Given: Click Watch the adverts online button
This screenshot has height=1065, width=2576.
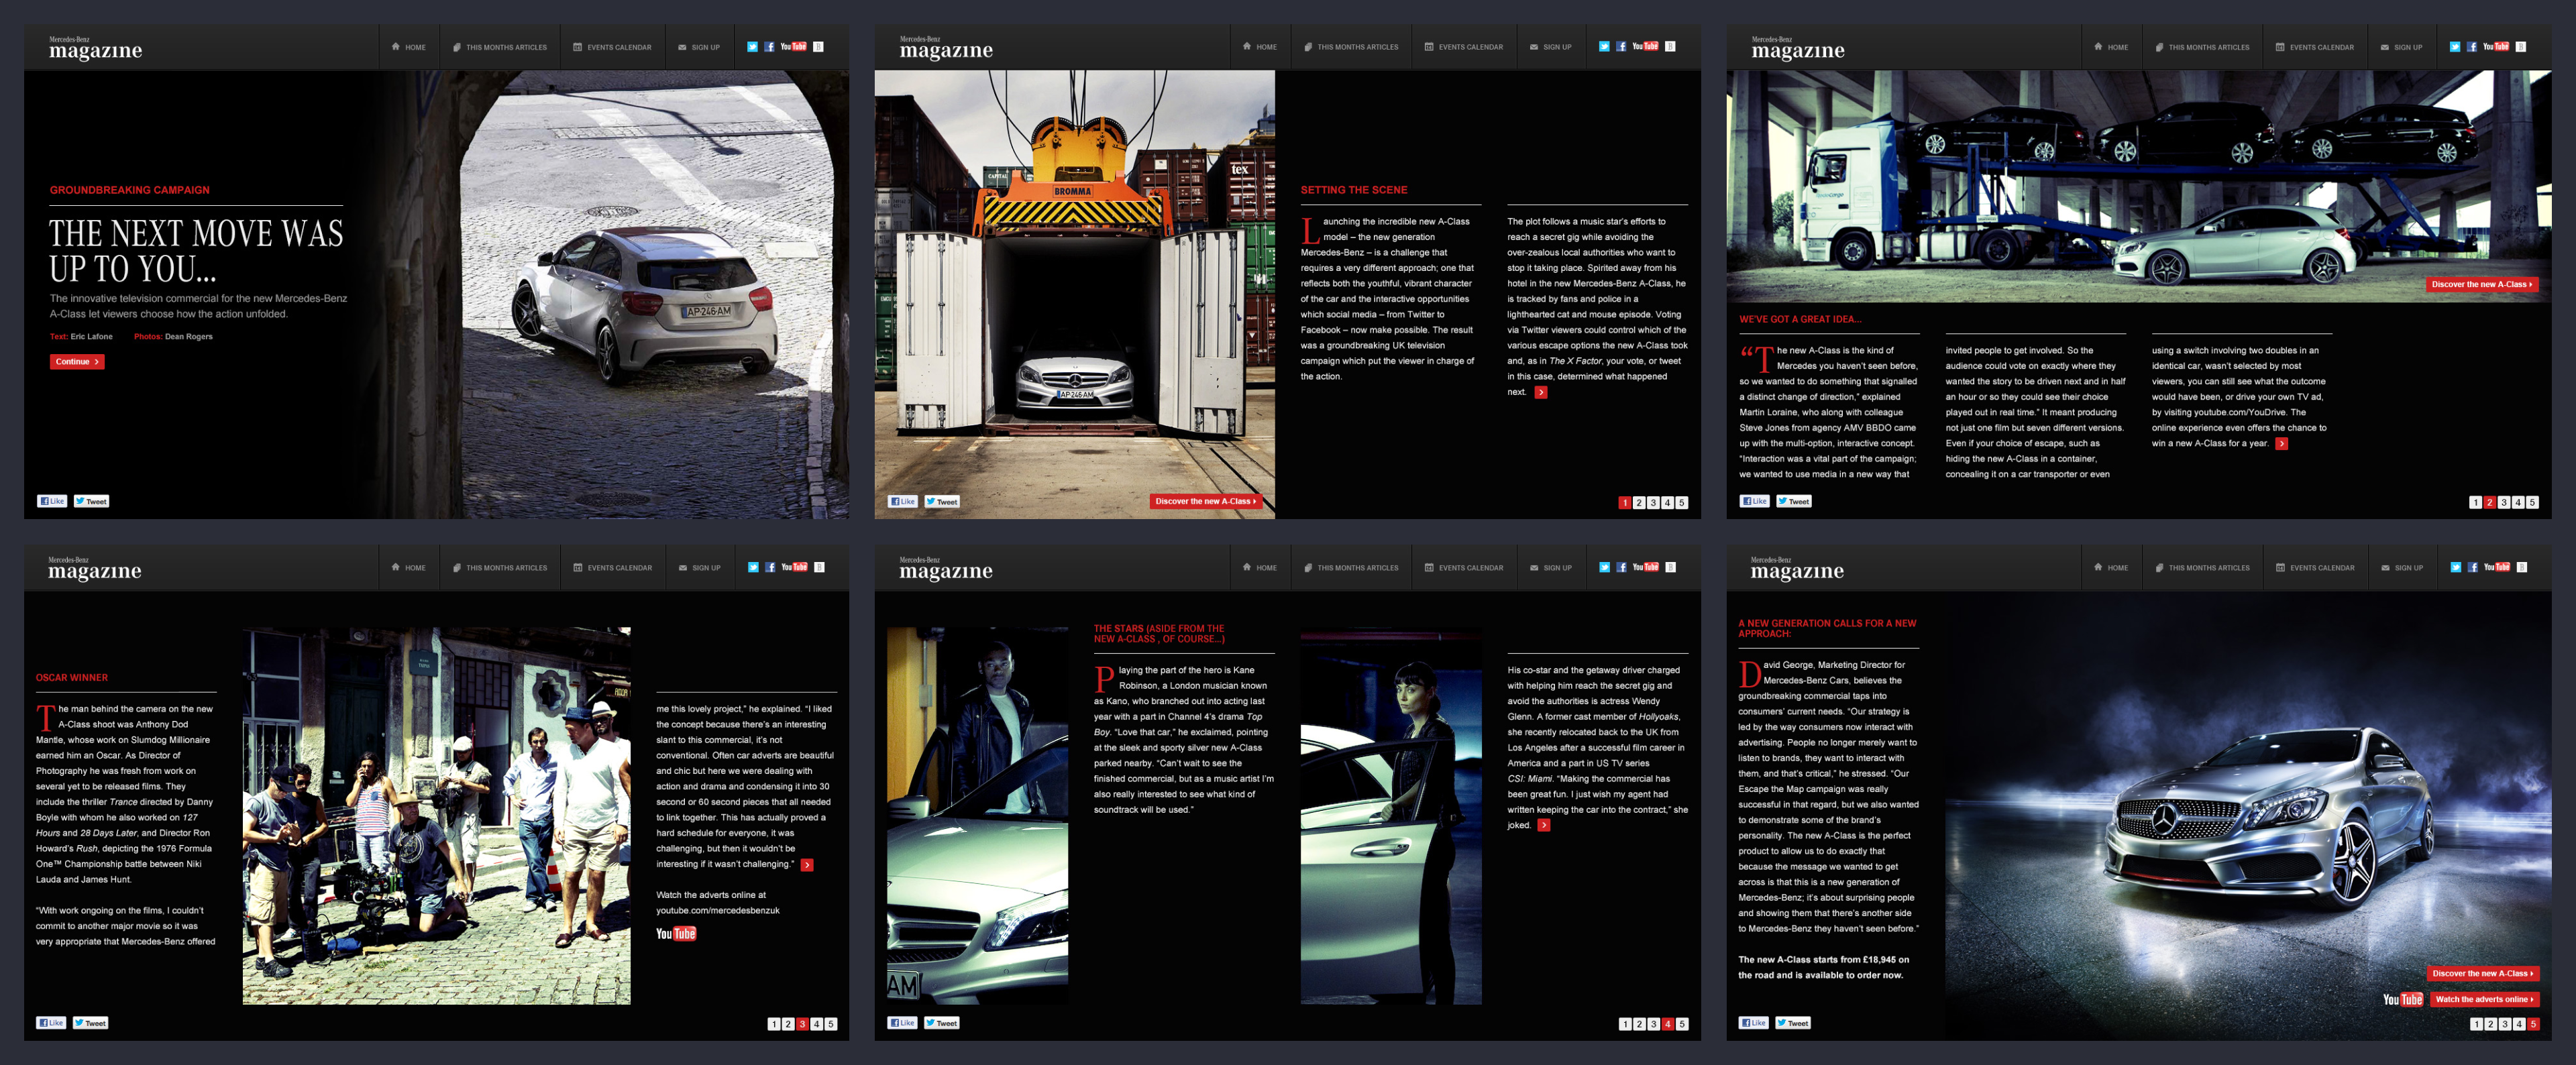Looking at the screenshot, I should coord(2484,999).
